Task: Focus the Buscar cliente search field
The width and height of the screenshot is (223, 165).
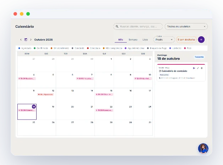Action: [x=138, y=26]
